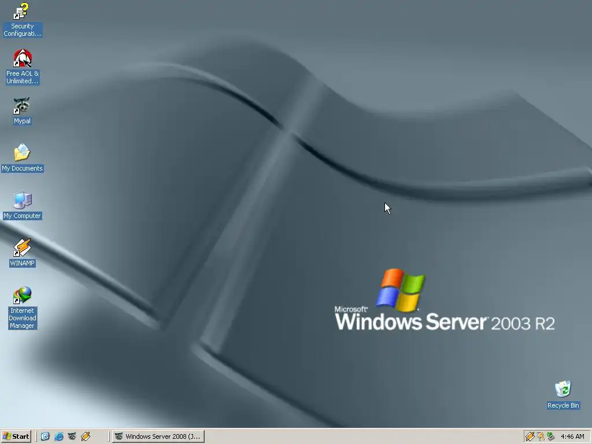Click the Safely Remove Hardware tray icon
The width and height of the screenshot is (592, 444).
pyautogui.click(x=551, y=436)
